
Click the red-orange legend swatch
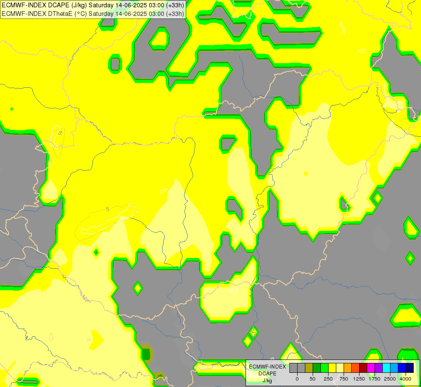pyautogui.click(x=356, y=368)
